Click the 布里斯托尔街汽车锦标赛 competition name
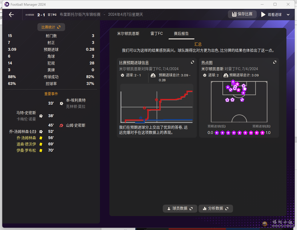 tap(80, 15)
